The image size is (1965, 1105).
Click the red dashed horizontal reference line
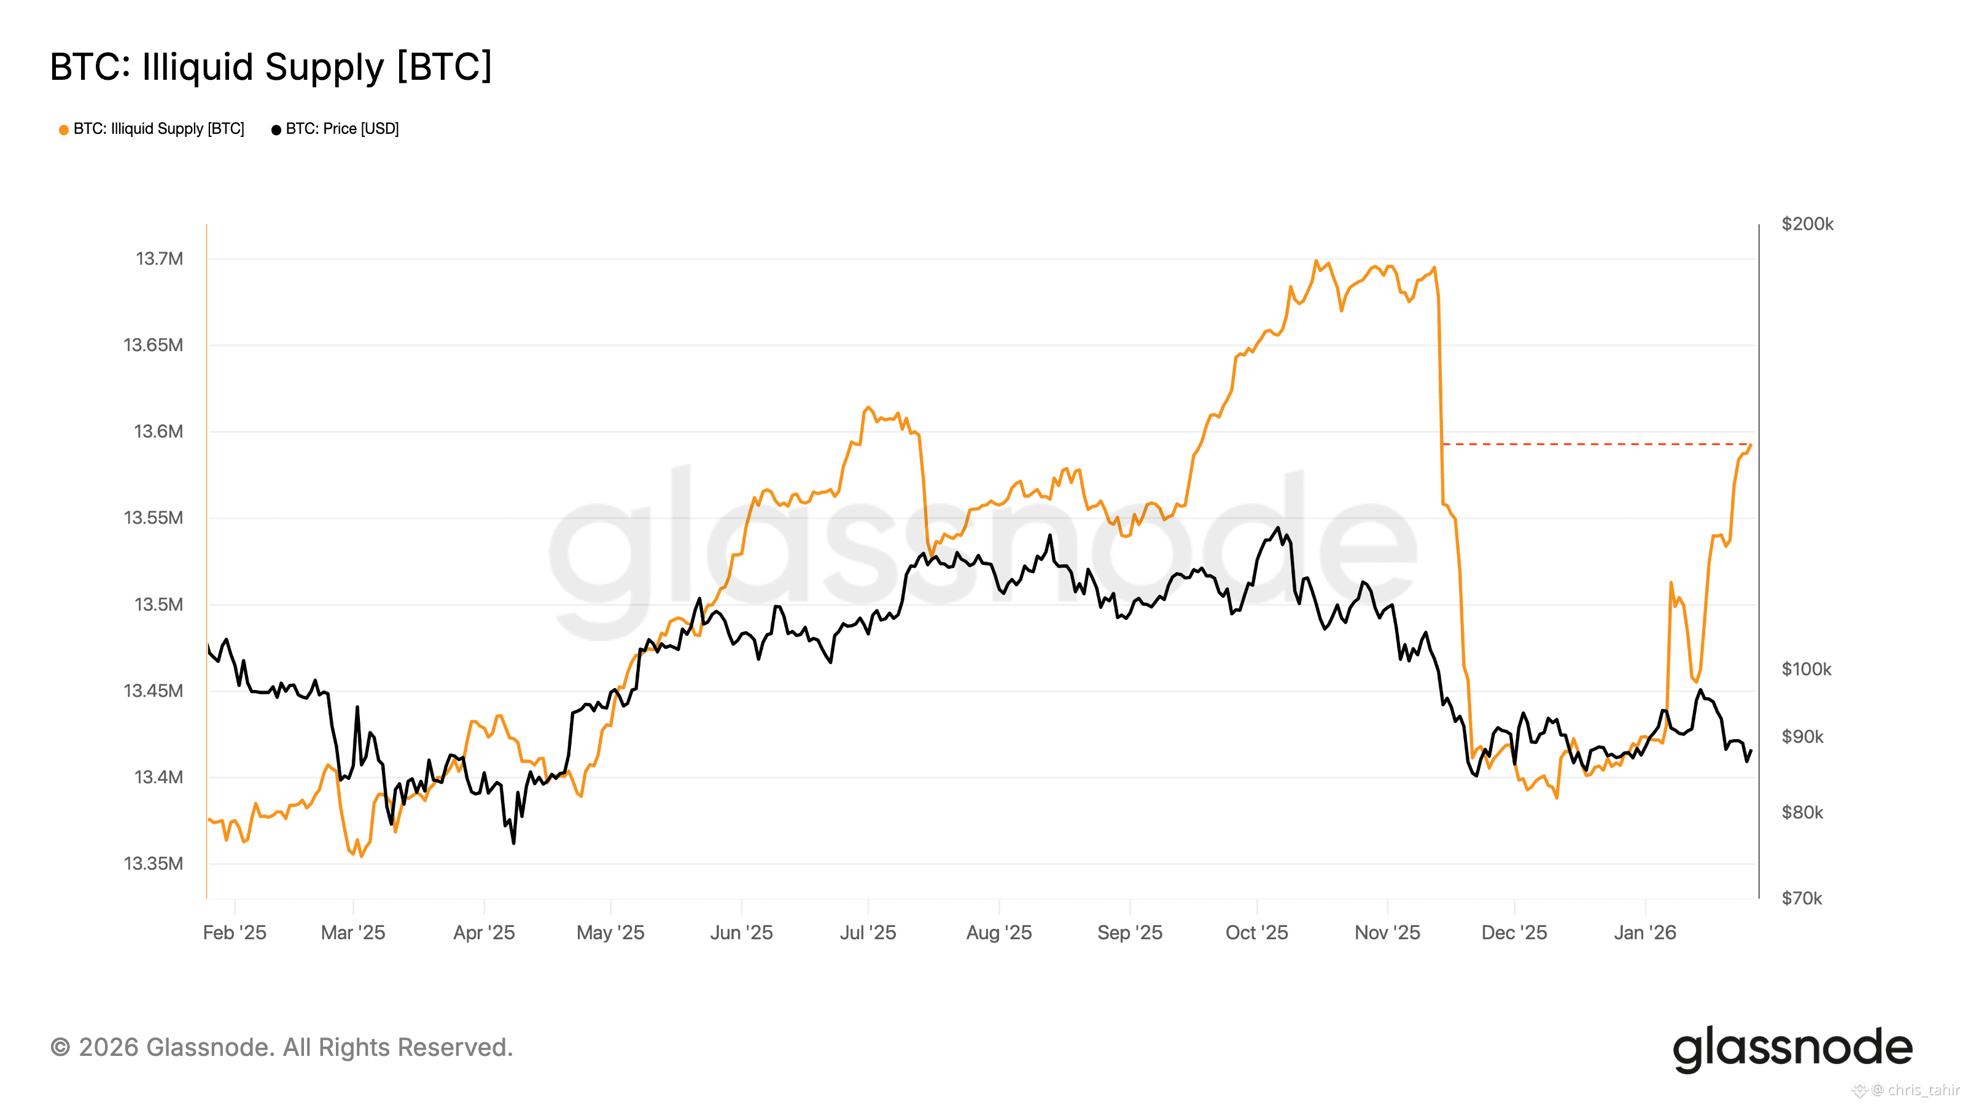pos(1594,444)
